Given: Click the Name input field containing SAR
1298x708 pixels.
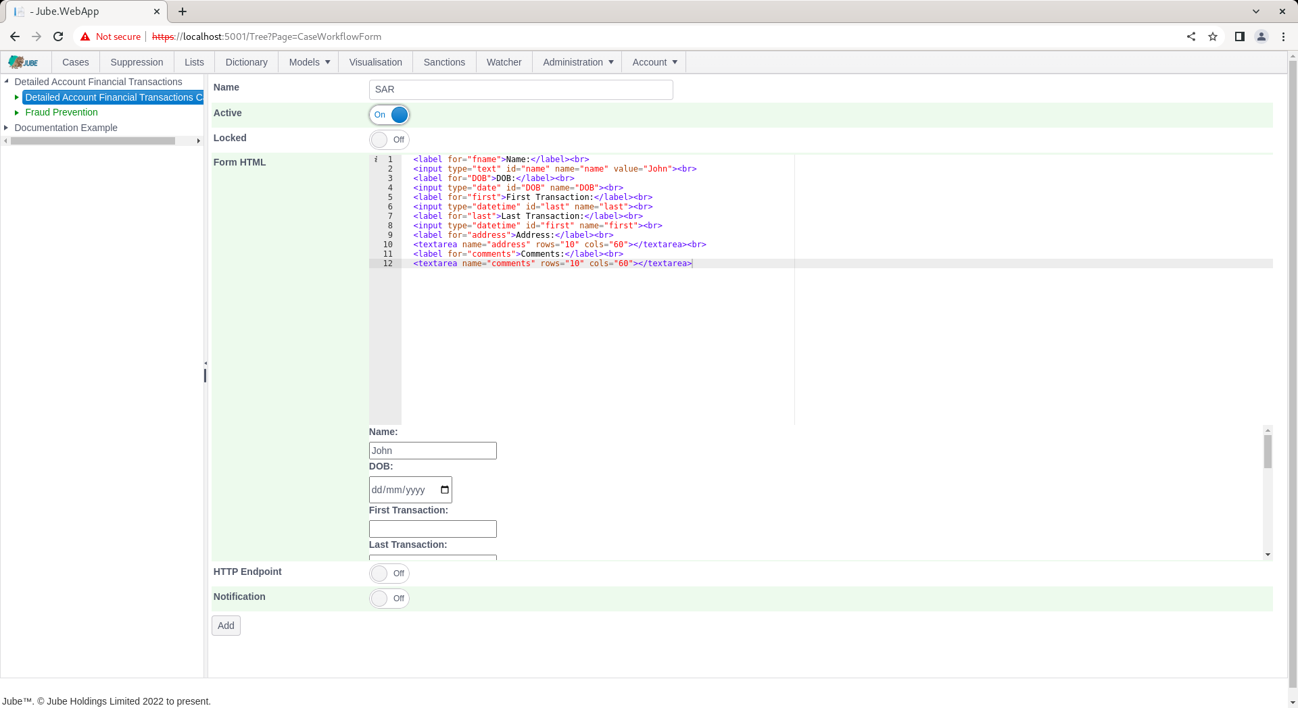Looking at the screenshot, I should pyautogui.click(x=521, y=90).
